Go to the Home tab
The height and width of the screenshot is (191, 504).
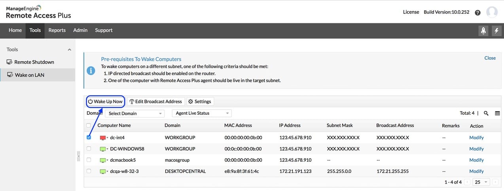[x=15, y=30]
